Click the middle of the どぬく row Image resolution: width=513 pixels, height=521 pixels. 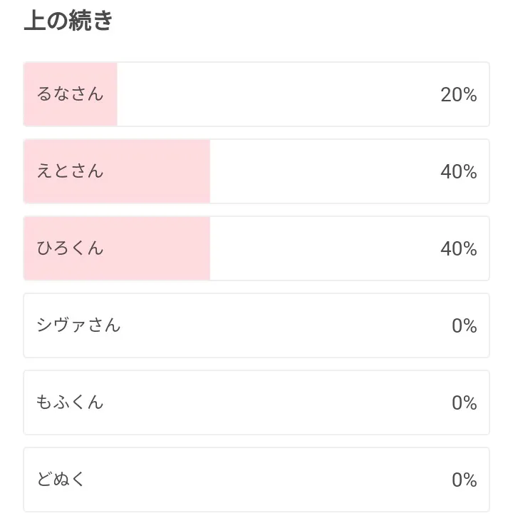(256, 480)
